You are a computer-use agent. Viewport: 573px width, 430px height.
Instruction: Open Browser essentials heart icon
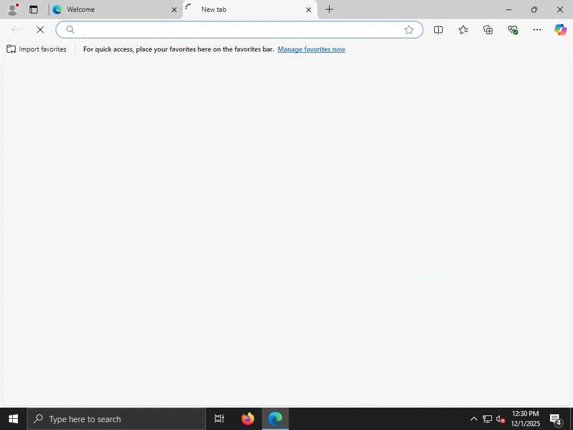(x=513, y=30)
